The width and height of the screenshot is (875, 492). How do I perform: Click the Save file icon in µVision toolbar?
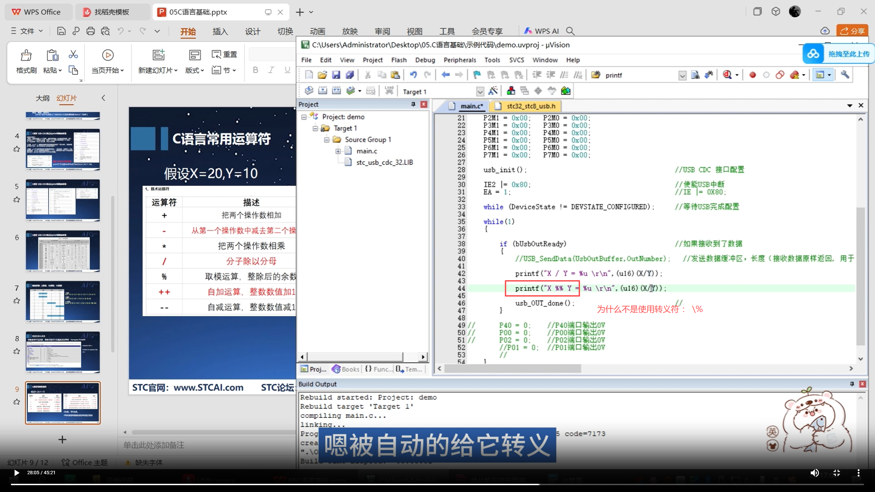coord(336,75)
